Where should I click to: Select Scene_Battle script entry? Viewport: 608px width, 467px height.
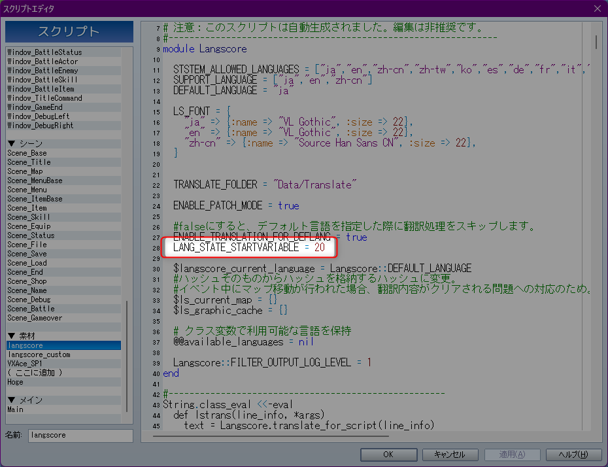tap(64, 309)
